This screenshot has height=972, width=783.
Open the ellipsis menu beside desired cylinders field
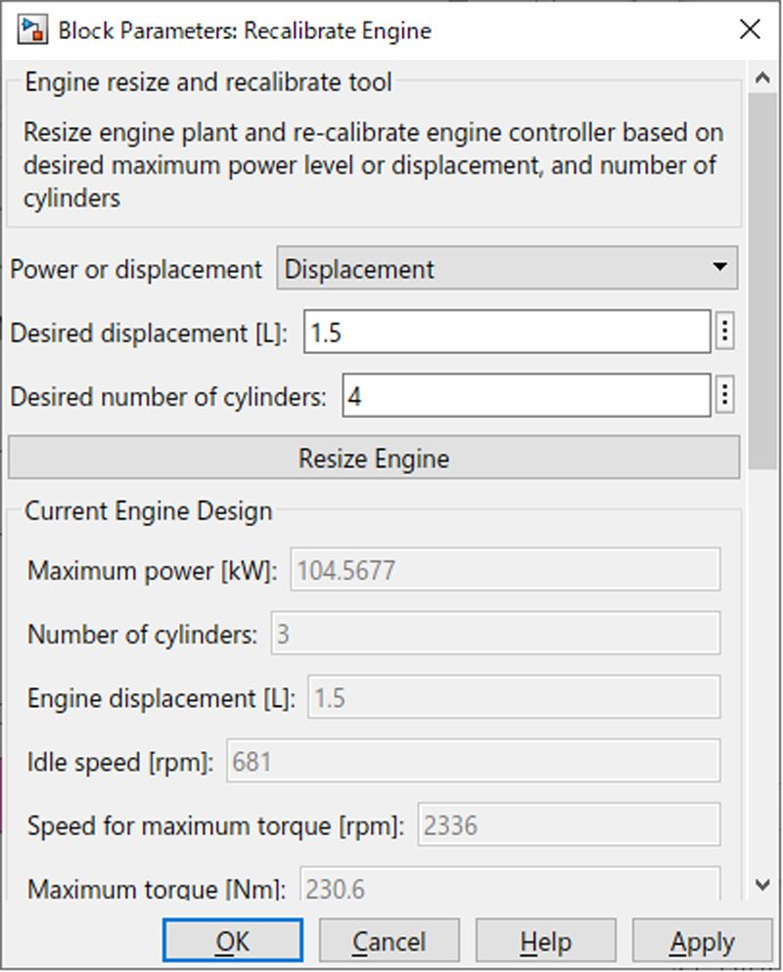tap(725, 395)
